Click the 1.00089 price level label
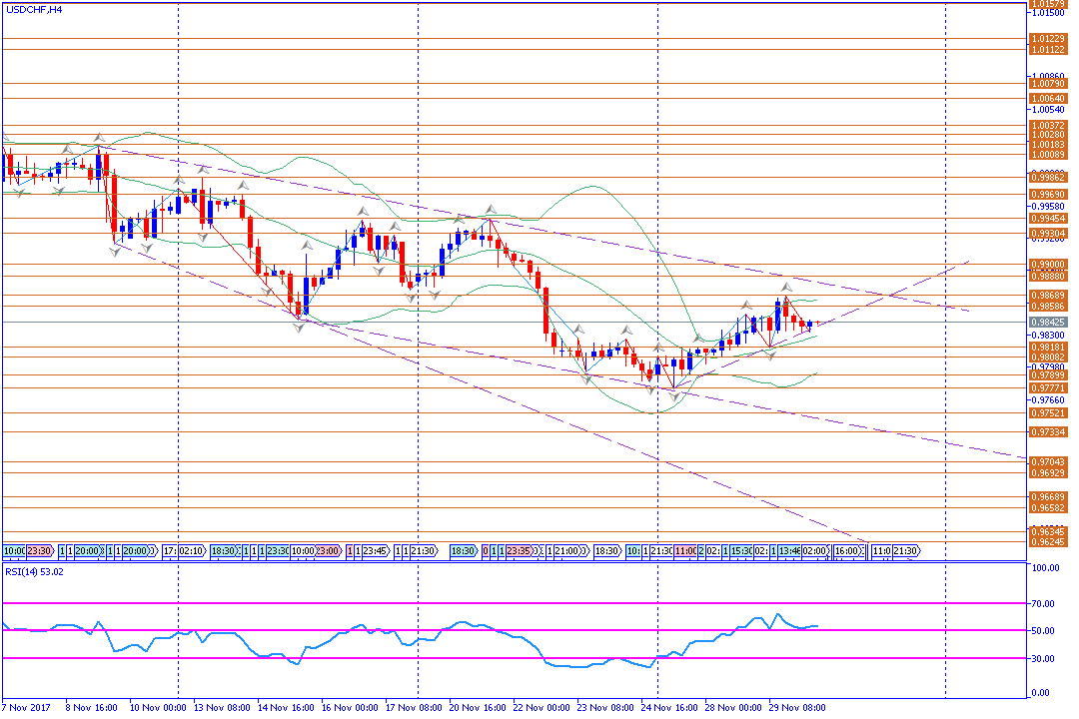Viewport: 1079px width, 719px height. tap(1048, 155)
